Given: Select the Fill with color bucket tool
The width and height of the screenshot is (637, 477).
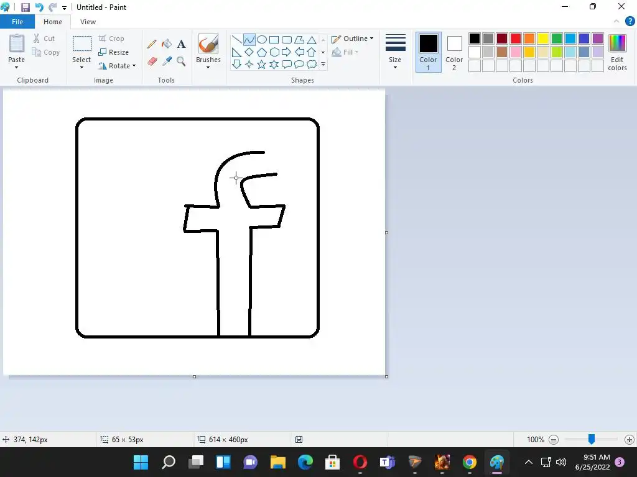Looking at the screenshot, I should pos(167,44).
